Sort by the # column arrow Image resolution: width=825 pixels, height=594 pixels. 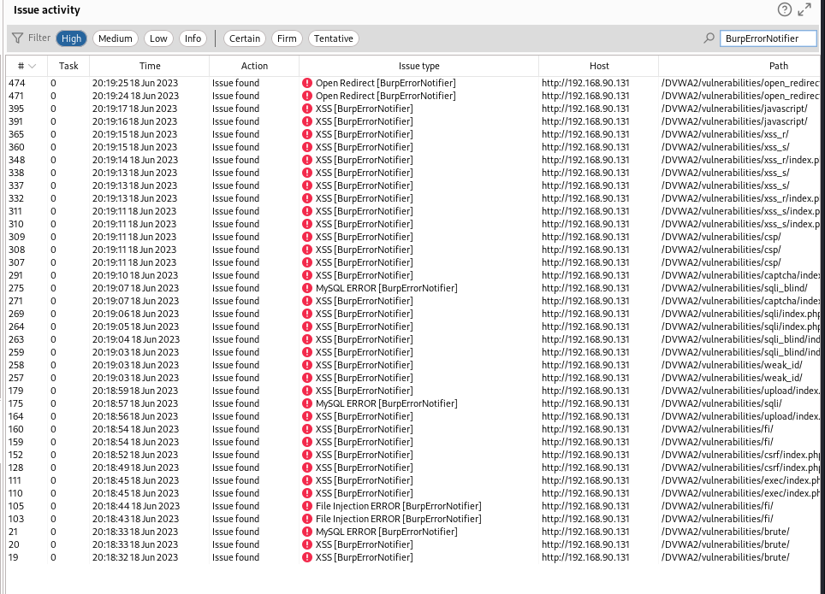(x=33, y=66)
